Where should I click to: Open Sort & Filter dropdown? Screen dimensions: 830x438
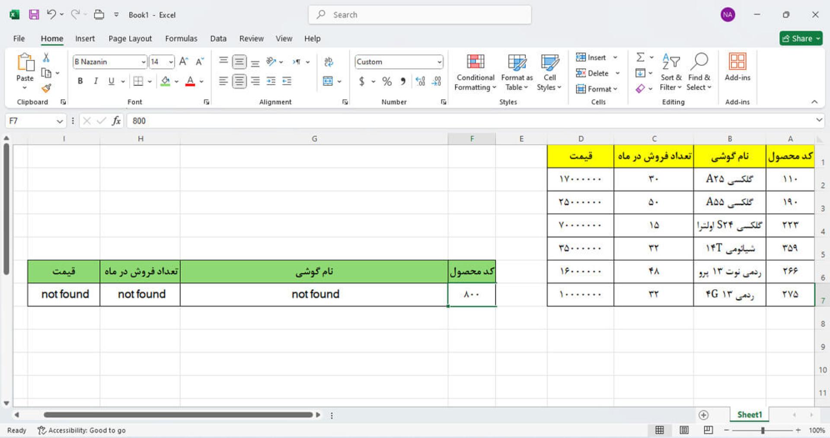[x=671, y=72]
